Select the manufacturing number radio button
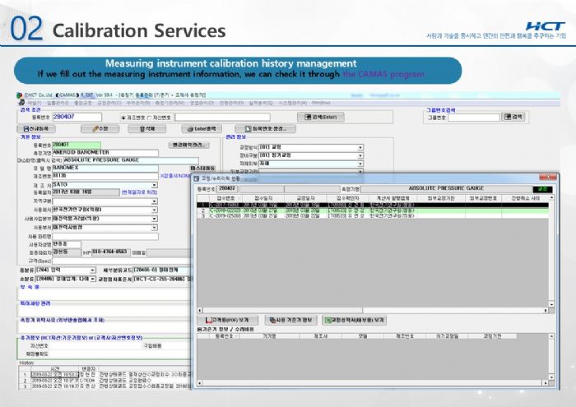Viewport: 576px width, 407px height. [x=123, y=118]
